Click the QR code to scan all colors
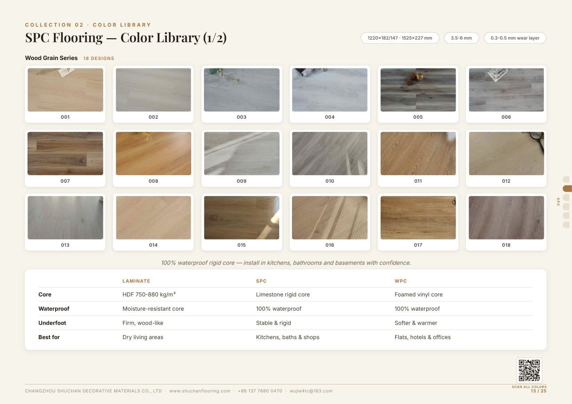This screenshot has height=404, width=572. click(529, 370)
